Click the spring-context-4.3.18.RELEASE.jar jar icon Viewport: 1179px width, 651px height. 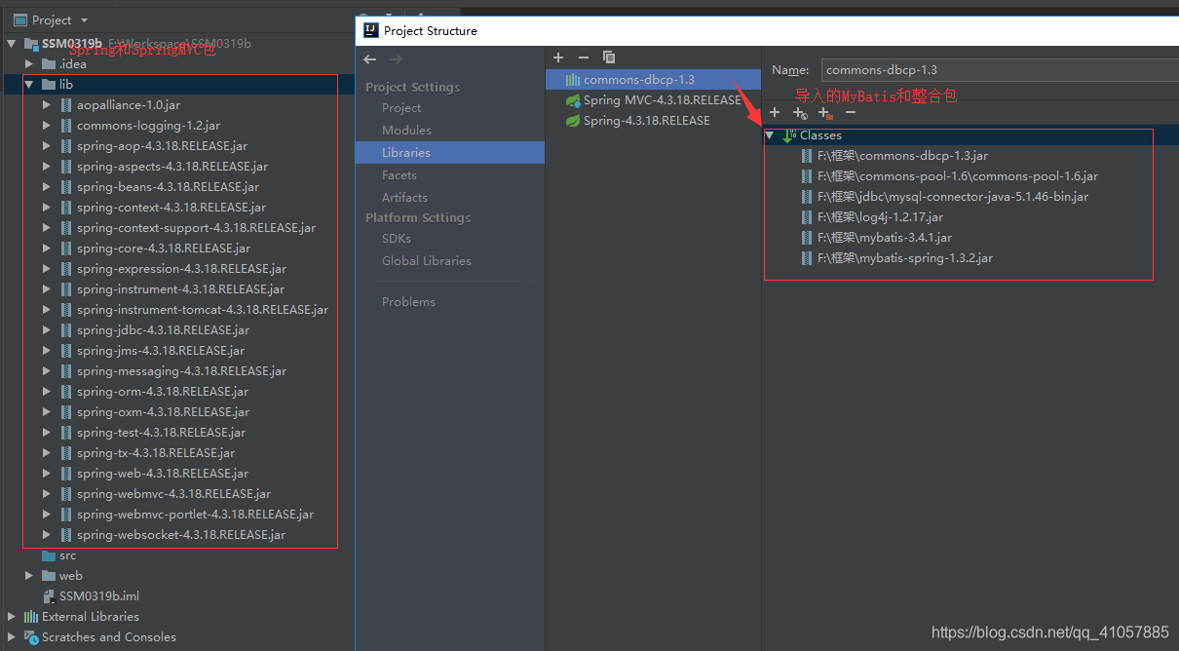[66, 208]
